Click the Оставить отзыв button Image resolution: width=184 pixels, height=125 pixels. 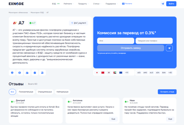tap(167, 92)
